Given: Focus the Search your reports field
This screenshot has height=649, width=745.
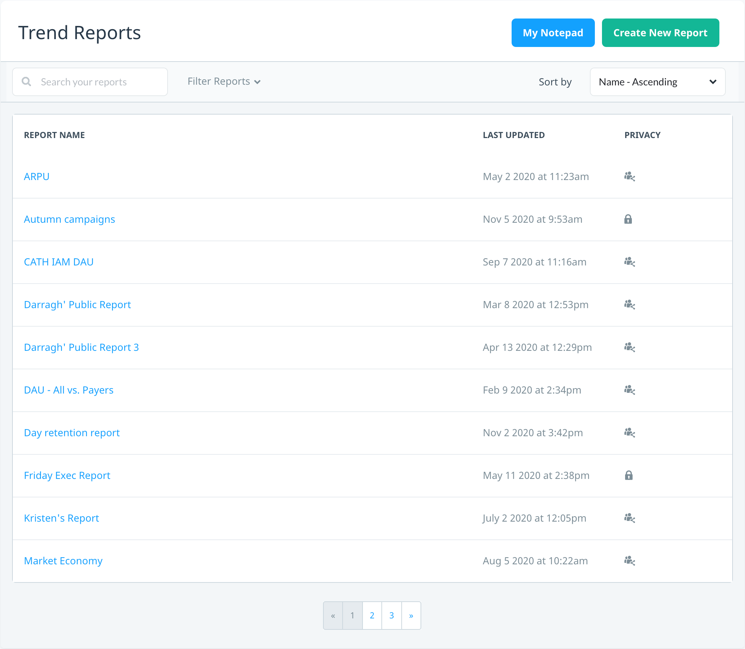Looking at the screenshot, I should [x=90, y=82].
